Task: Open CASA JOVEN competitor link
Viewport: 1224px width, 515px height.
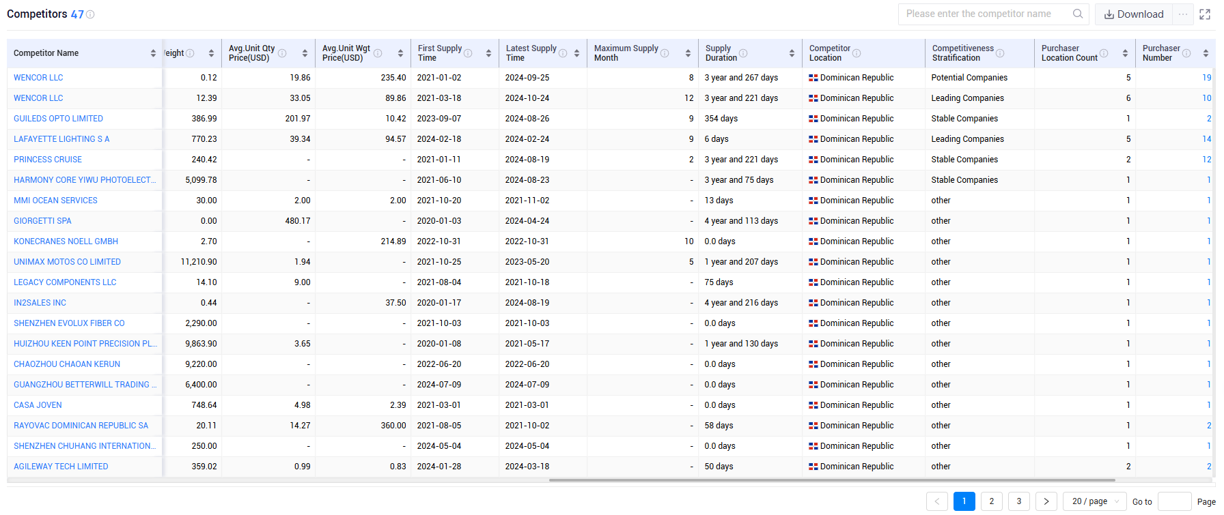Action: coord(38,405)
